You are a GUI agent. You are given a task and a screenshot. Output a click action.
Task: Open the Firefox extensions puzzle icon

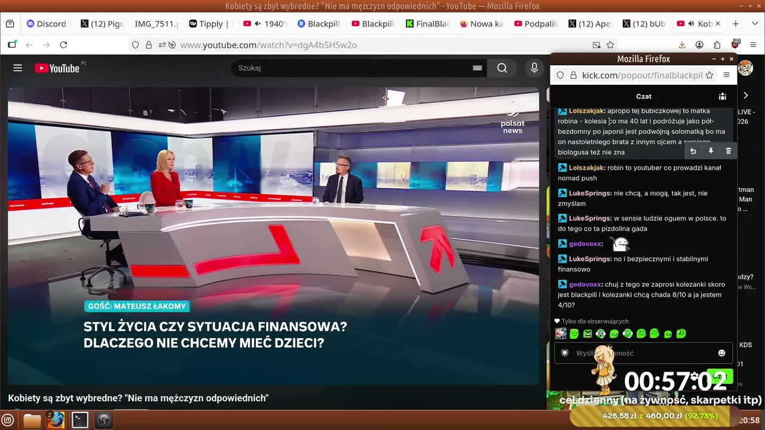pyautogui.click(x=717, y=45)
